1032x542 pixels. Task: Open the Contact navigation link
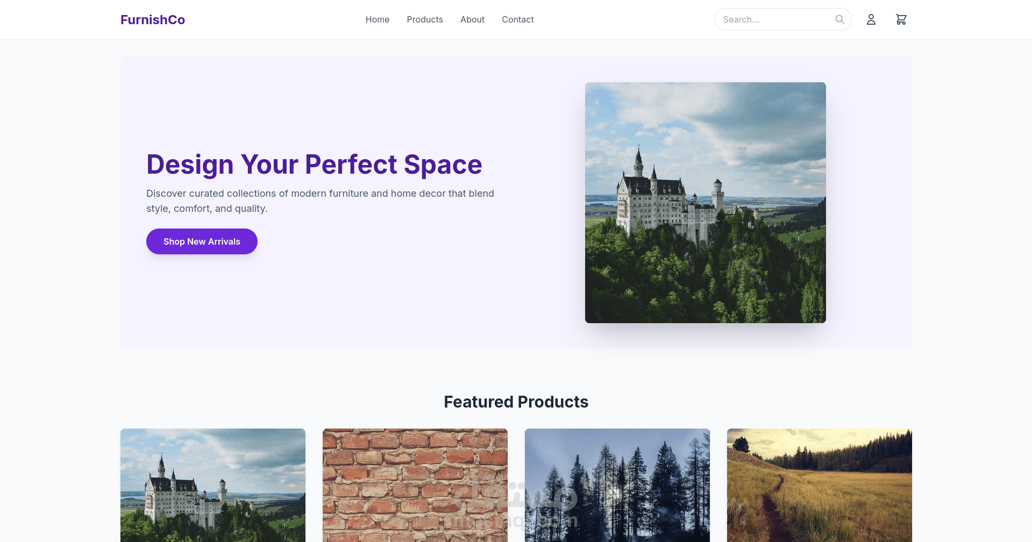point(518,19)
